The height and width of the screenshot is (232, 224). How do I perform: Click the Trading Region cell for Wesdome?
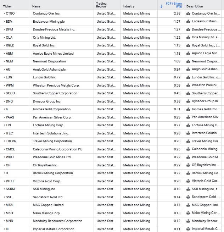106,157
